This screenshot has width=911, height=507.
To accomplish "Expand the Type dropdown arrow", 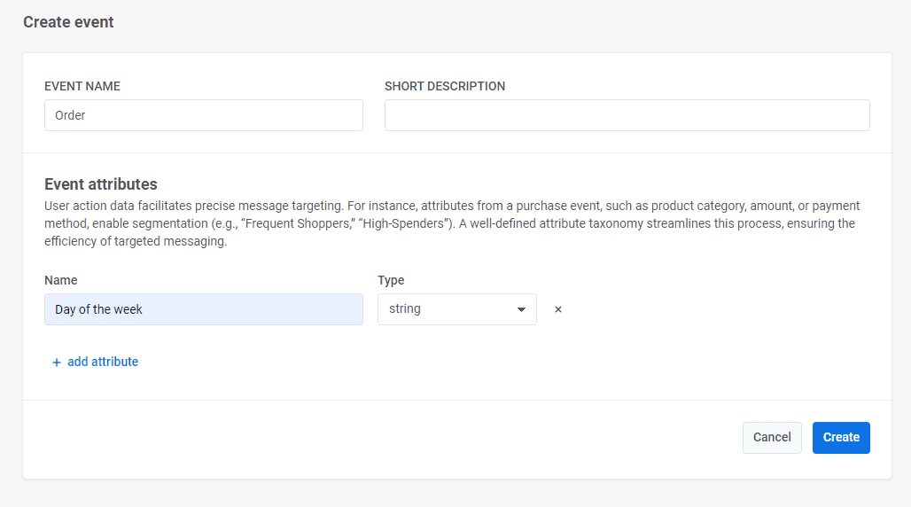I will point(521,310).
